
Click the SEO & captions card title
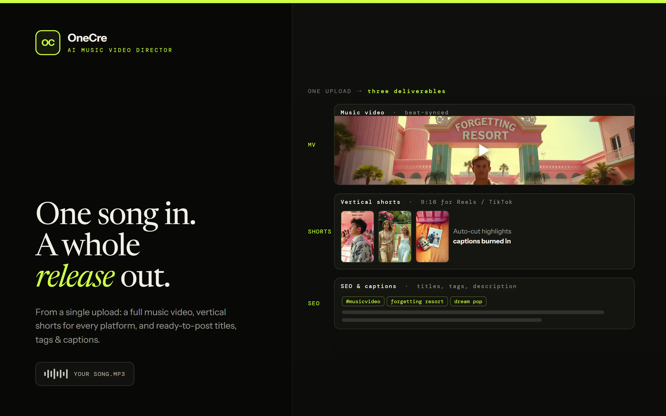pyautogui.click(x=368, y=286)
